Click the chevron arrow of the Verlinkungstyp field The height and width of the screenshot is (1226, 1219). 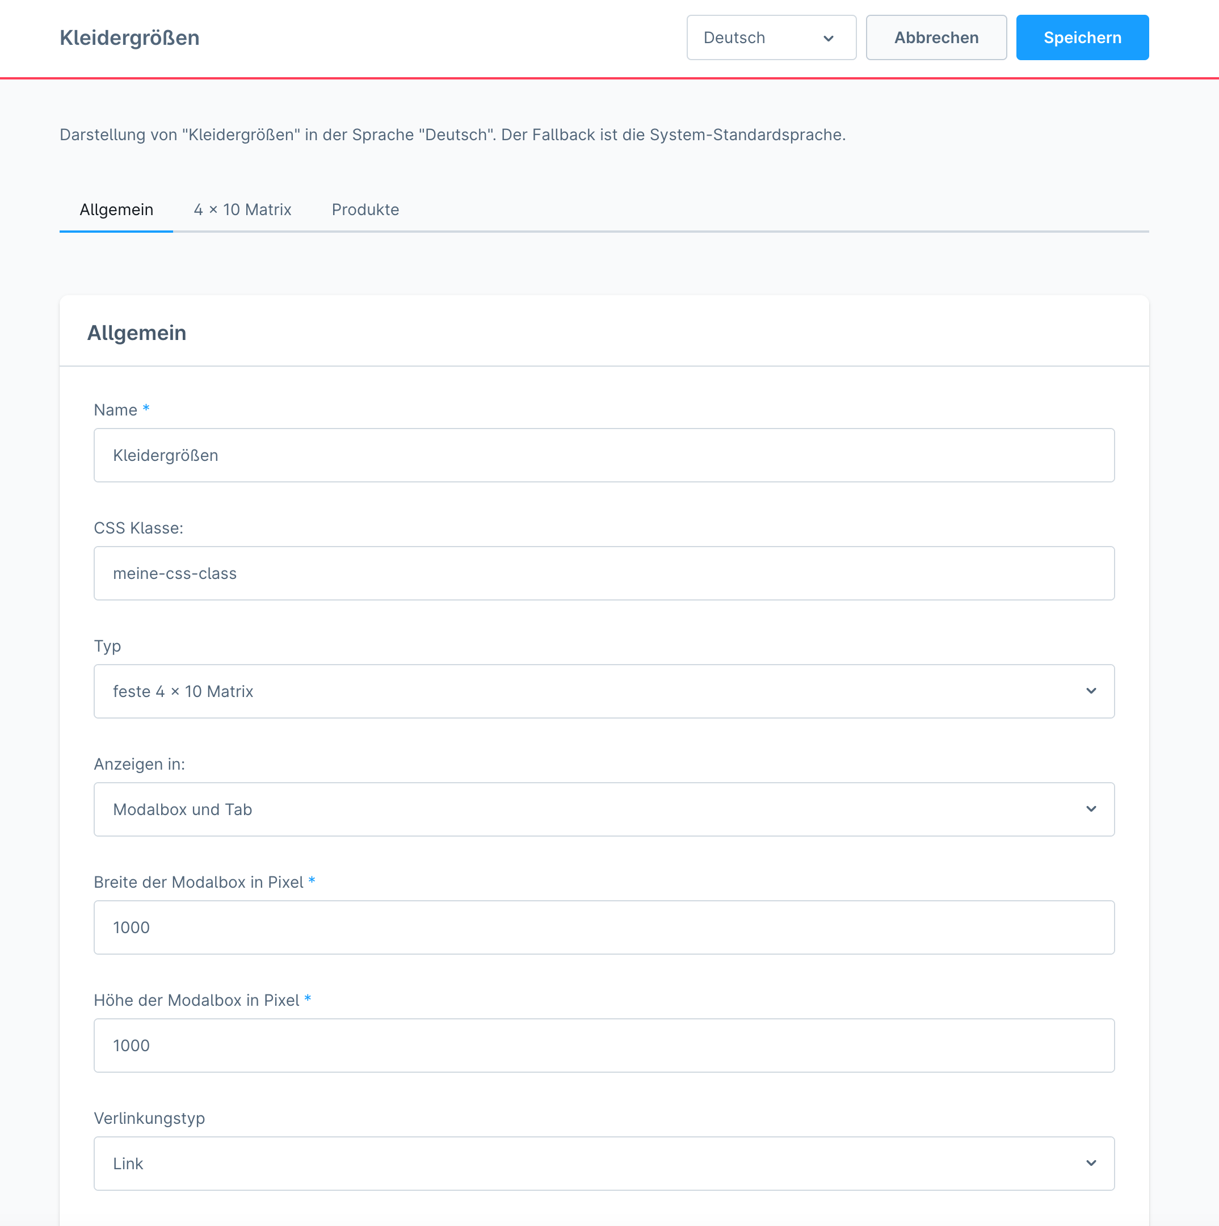coord(1091,1163)
